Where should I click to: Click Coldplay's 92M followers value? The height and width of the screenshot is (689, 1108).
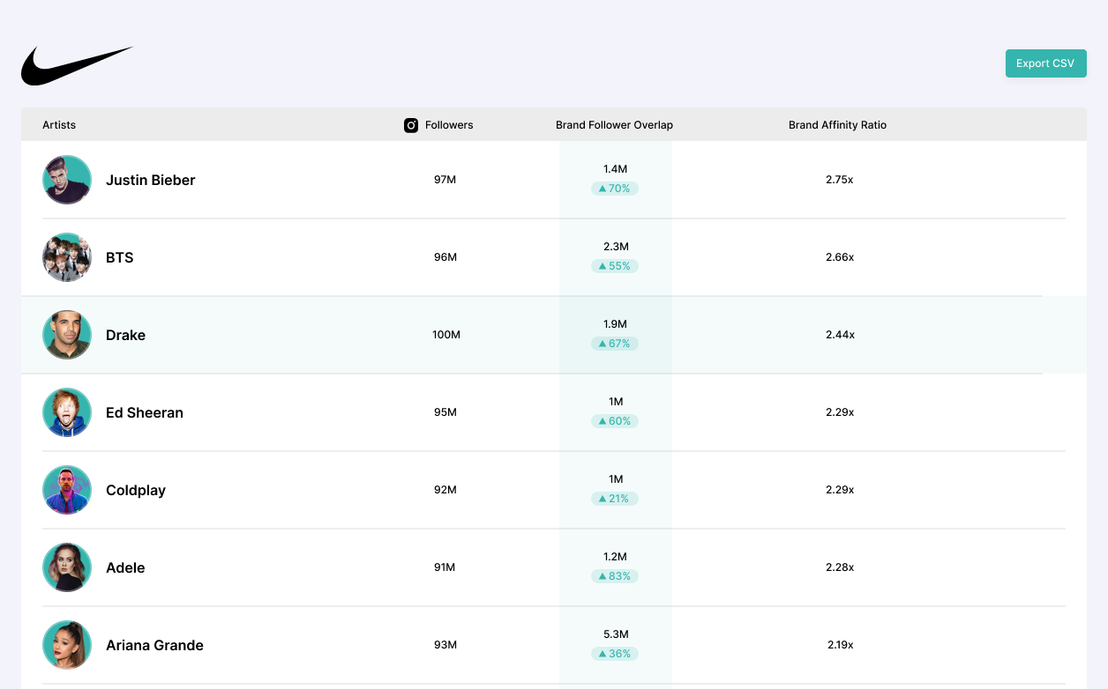445,490
